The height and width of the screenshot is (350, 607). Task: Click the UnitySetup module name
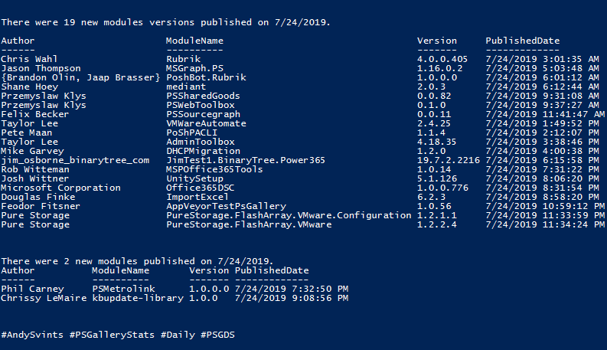(x=194, y=178)
